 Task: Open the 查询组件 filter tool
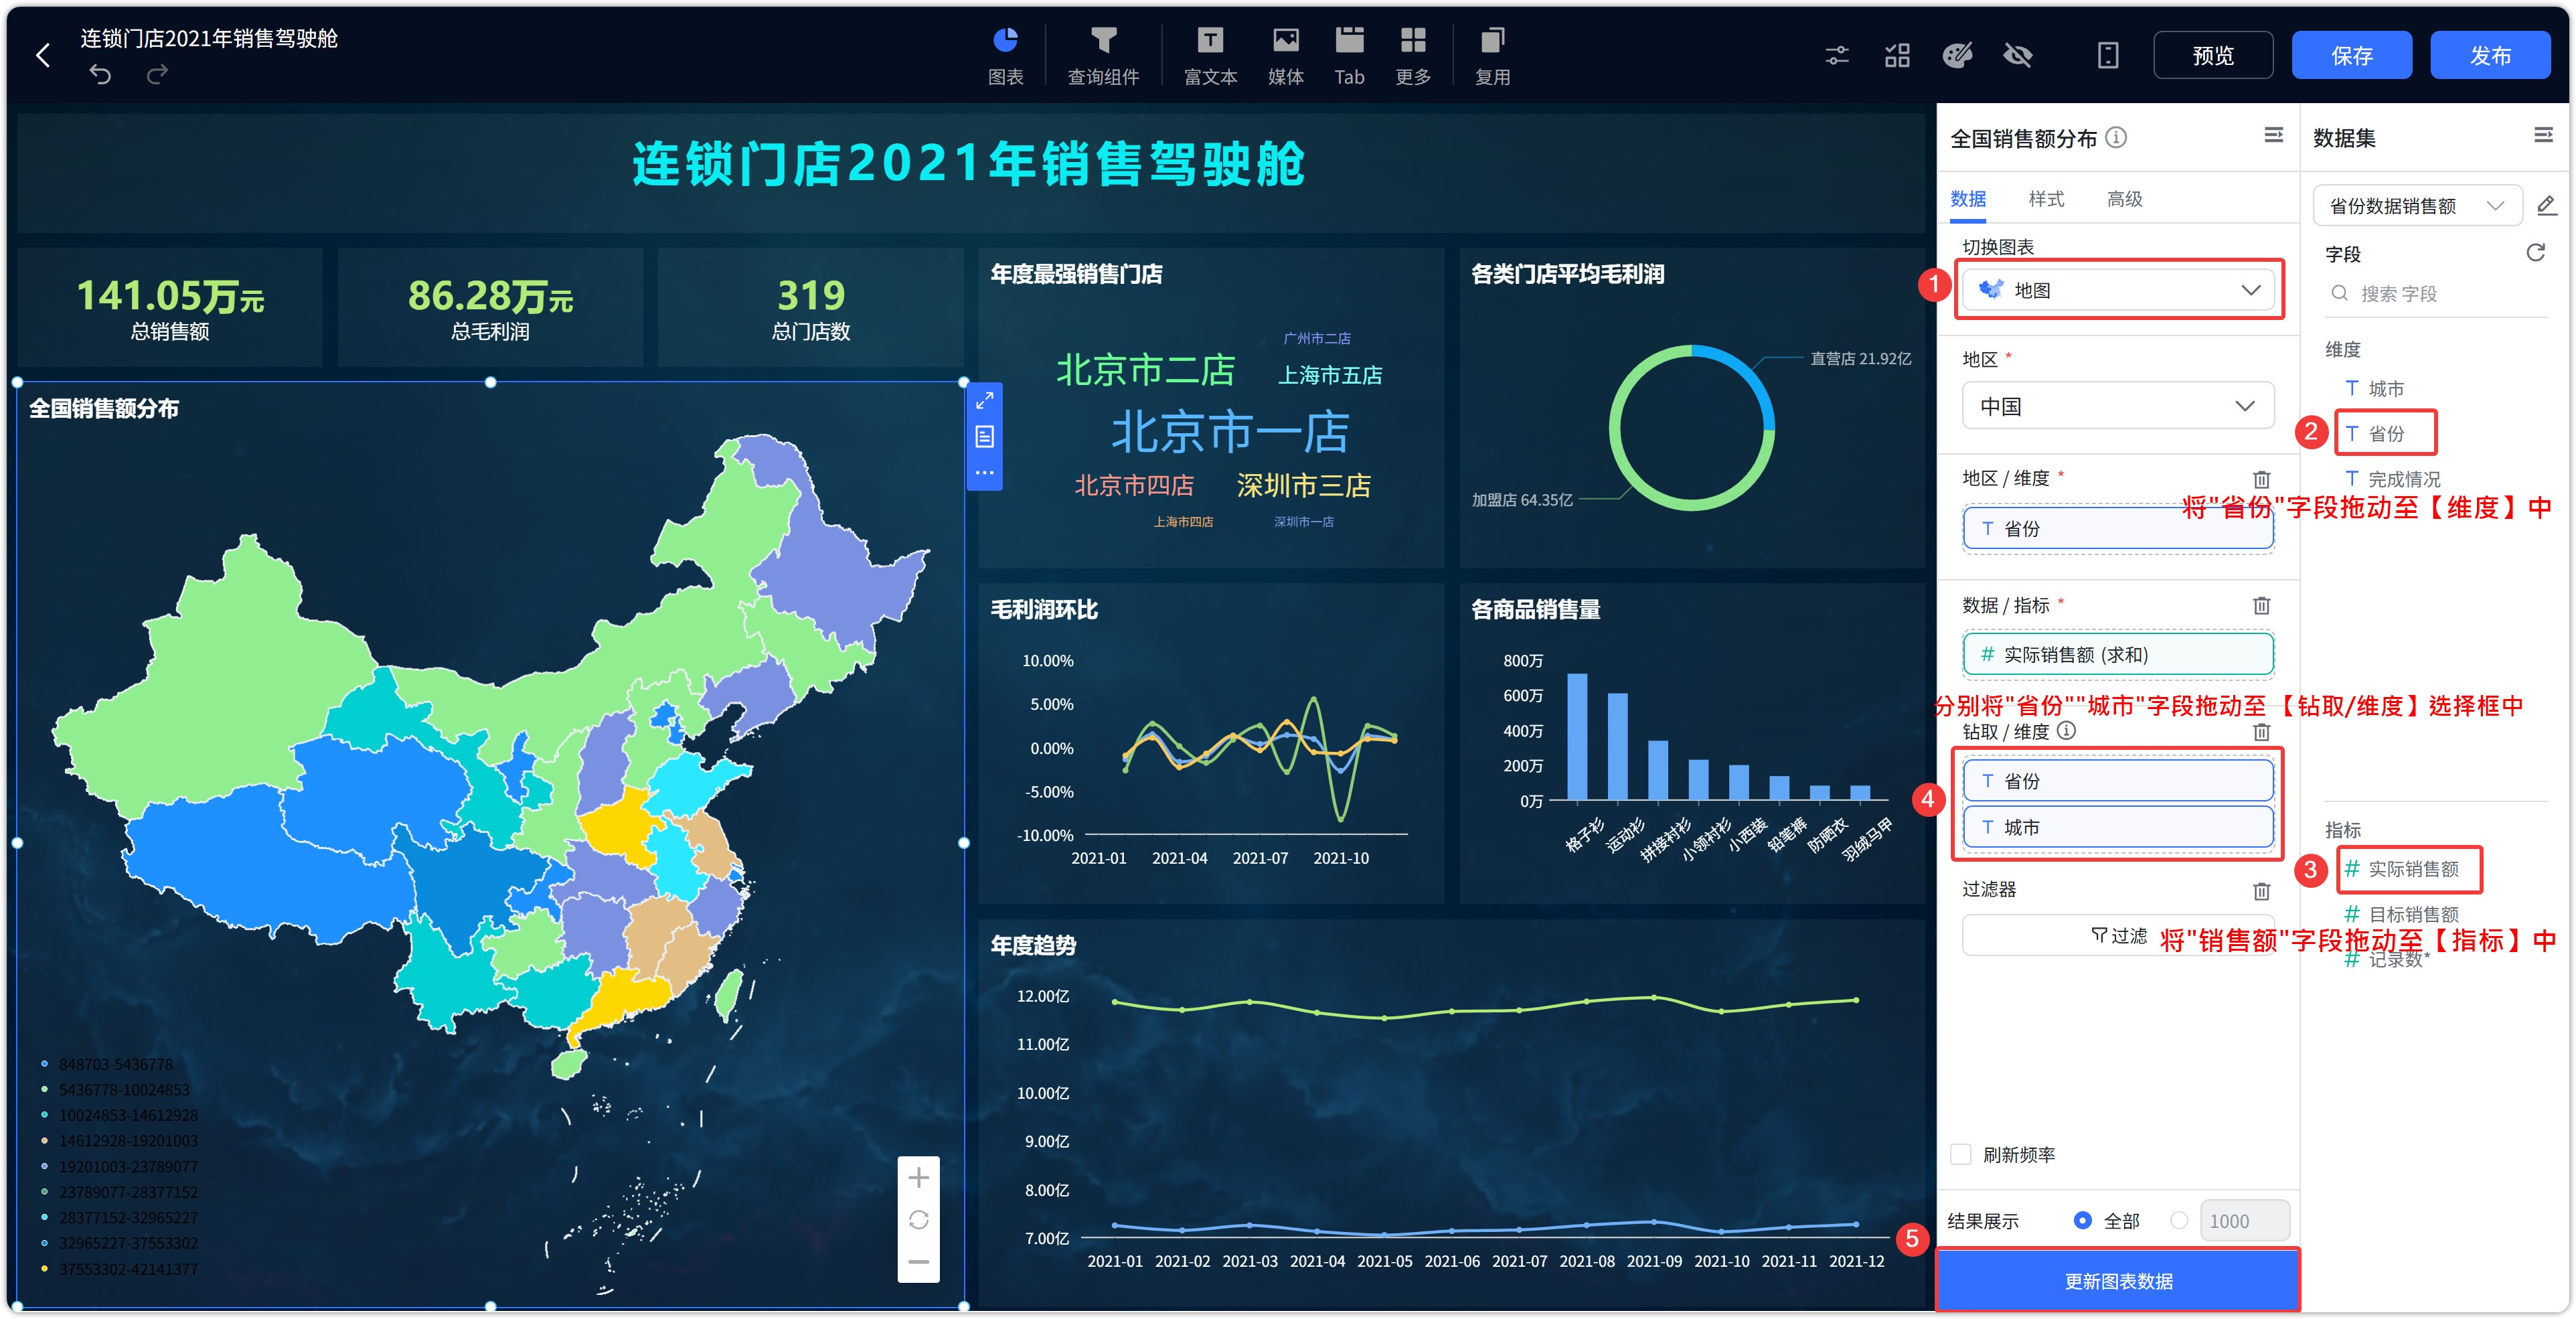click(1103, 56)
